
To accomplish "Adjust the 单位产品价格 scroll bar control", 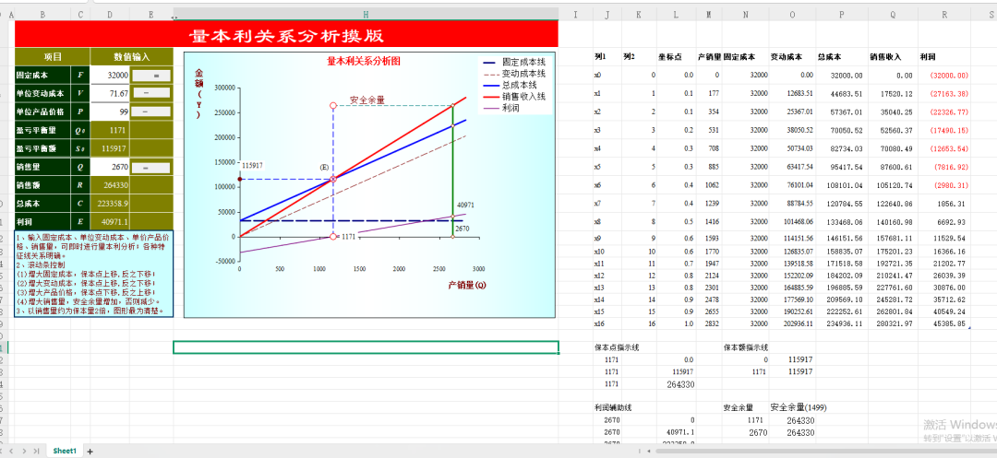I will (x=152, y=112).
